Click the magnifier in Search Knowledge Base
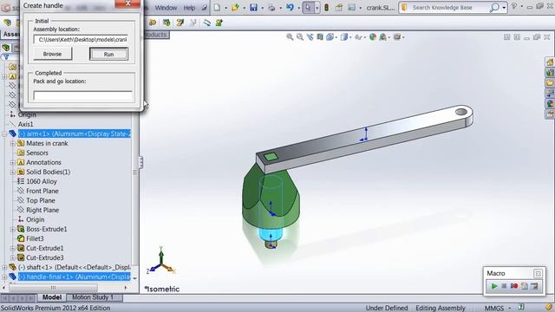 click(493, 8)
